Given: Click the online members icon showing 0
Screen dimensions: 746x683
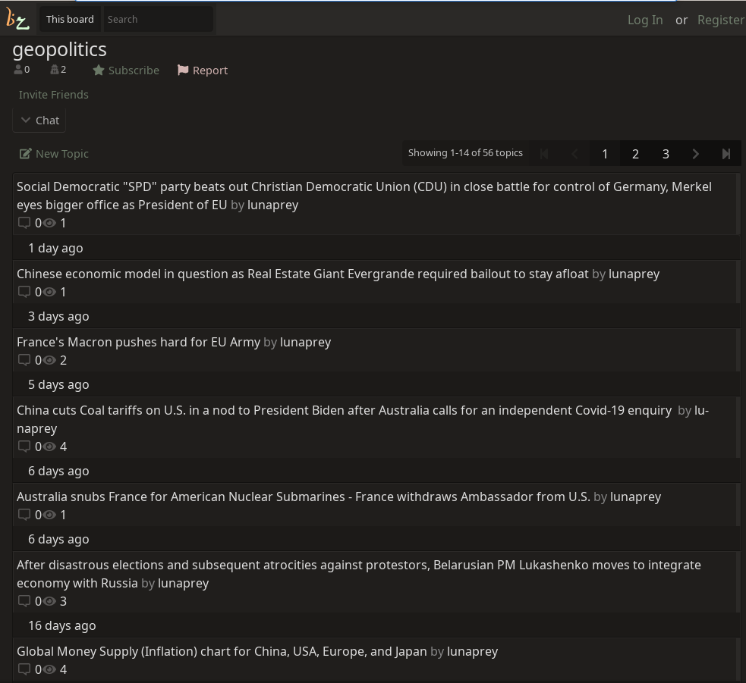Looking at the screenshot, I should (x=18, y=70).
